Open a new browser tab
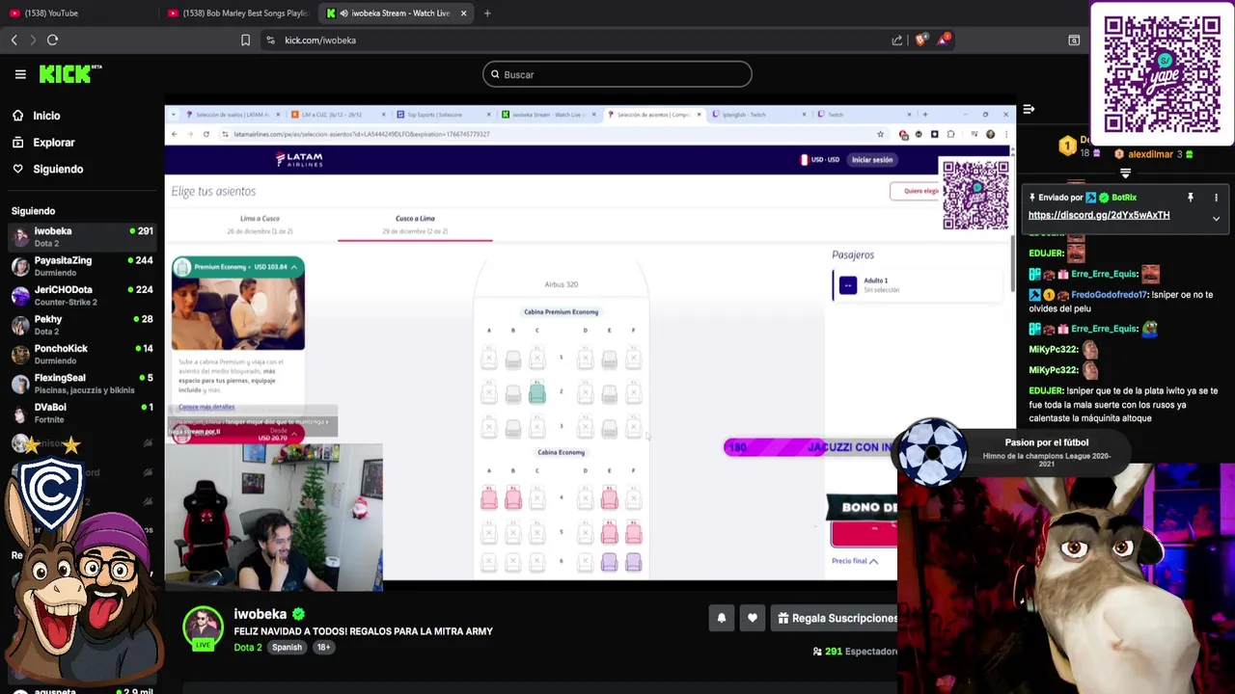 pos(487,13)
